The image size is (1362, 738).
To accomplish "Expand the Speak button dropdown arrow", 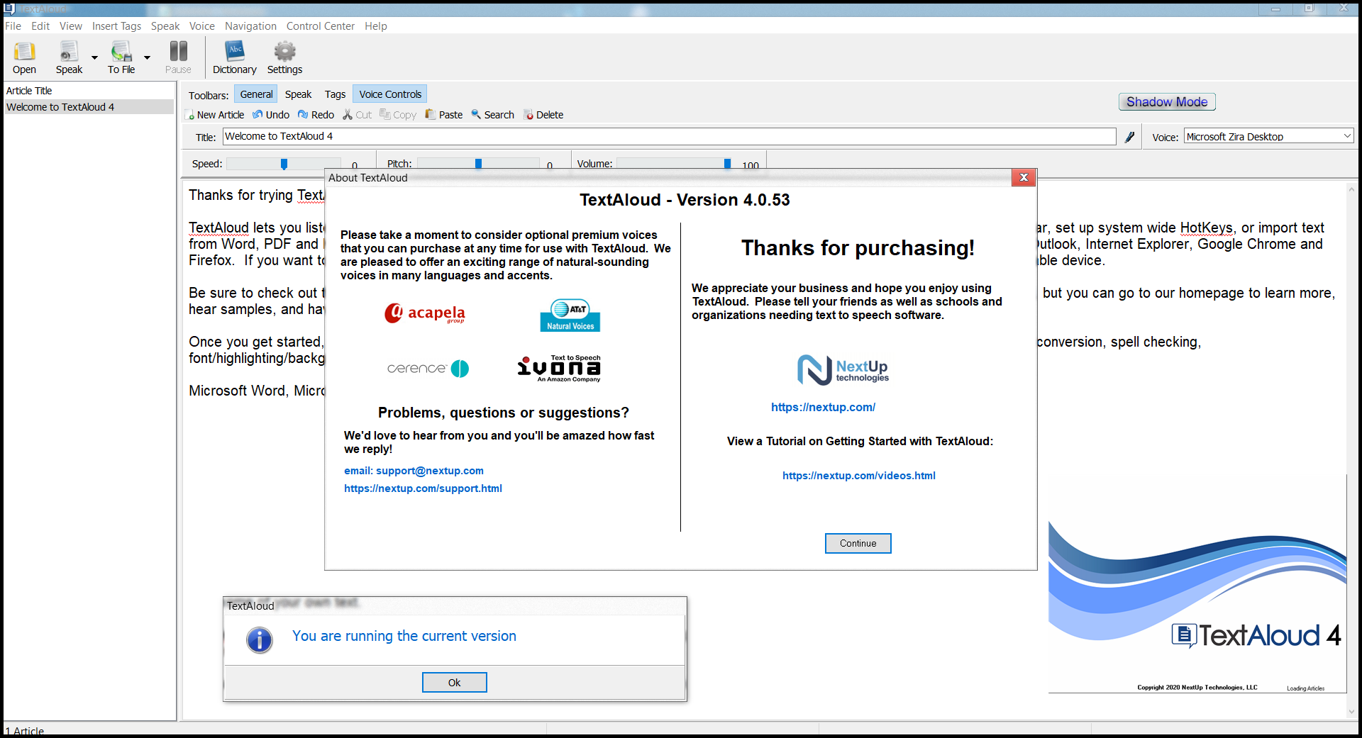I will point(94,58).
